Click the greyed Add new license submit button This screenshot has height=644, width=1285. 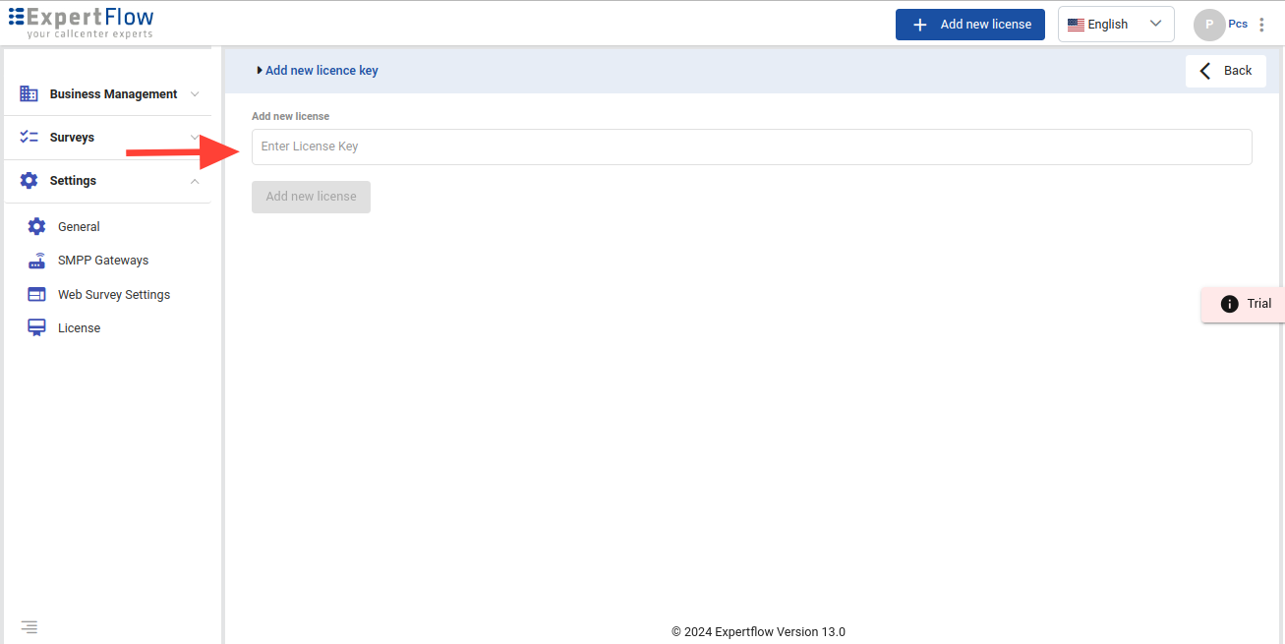click(311, 197)
